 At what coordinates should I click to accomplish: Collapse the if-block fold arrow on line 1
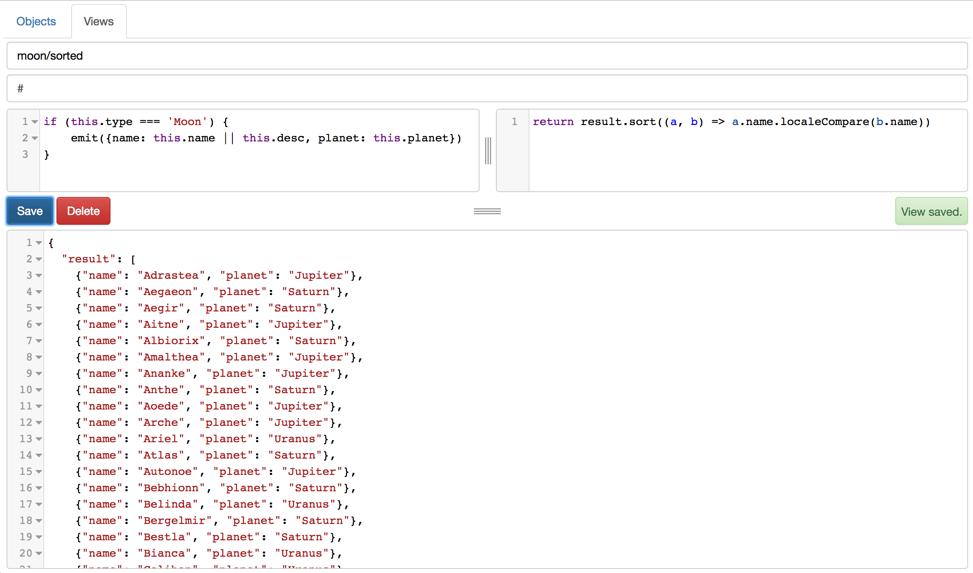(35, 122)
